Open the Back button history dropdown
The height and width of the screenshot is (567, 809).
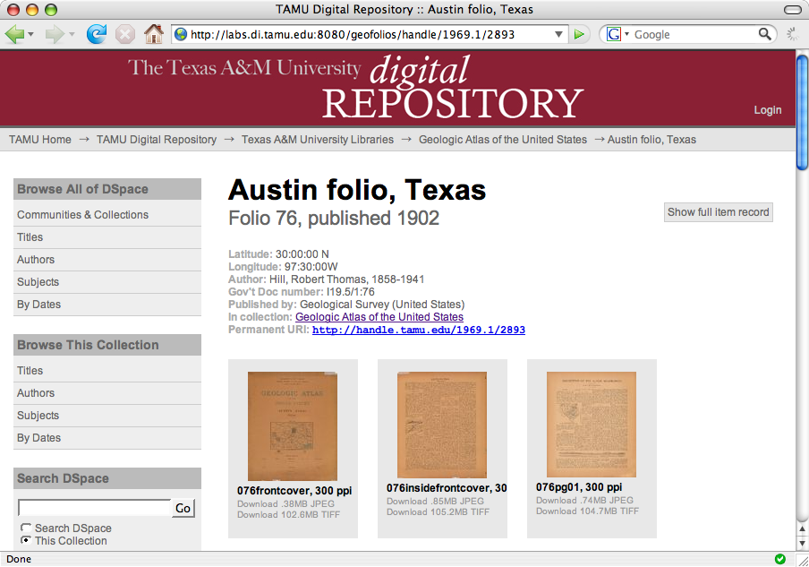(31, 35)
